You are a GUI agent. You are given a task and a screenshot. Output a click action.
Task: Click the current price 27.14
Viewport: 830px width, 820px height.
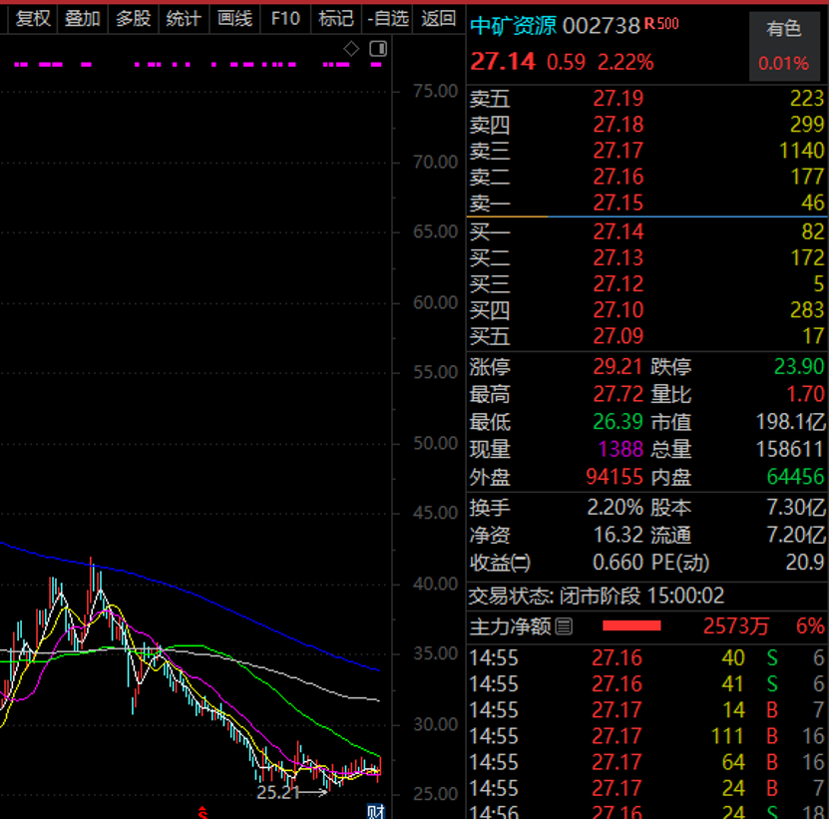point(503,62)
